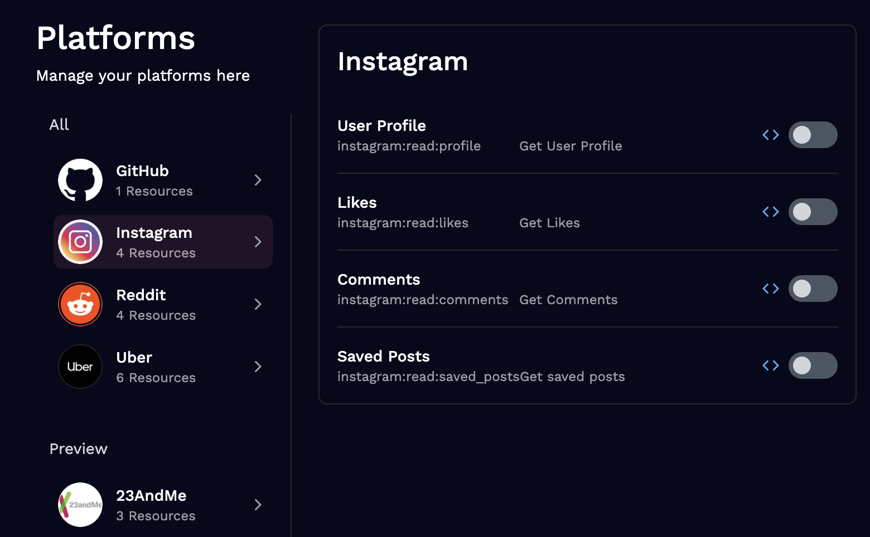Click the Reddit alien icon
Viewport: 870px width, 537px height.
coord(80,304)
